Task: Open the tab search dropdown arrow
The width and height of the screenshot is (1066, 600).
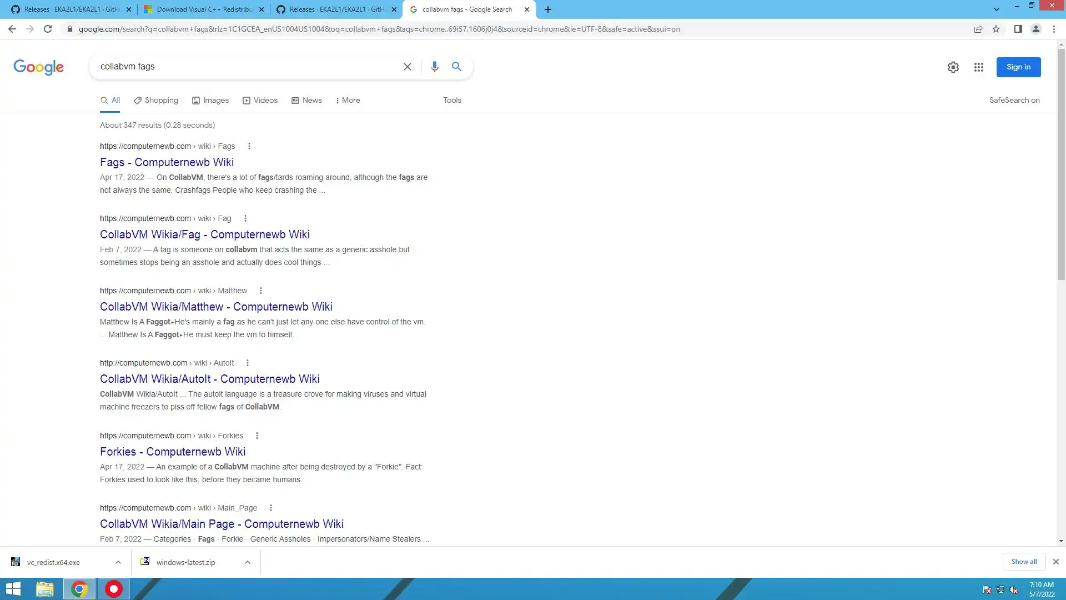Action: pos(996,9)
